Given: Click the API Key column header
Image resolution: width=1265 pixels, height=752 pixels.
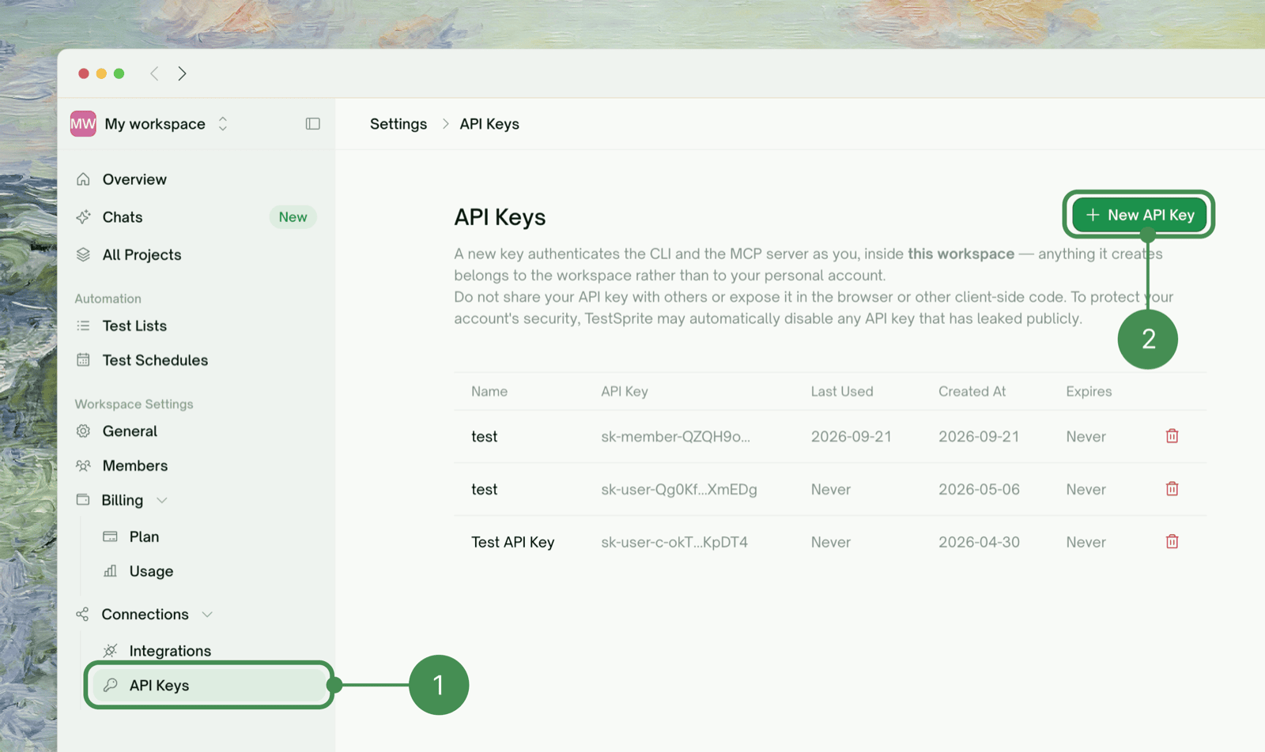Looking at the screenshot, I should (625, 391).
